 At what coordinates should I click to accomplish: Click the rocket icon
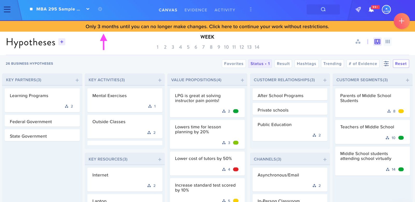358,10
